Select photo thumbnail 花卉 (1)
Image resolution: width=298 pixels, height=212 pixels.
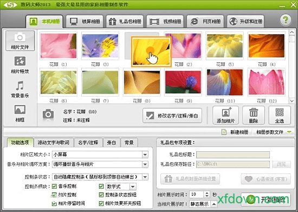(59, 46)
